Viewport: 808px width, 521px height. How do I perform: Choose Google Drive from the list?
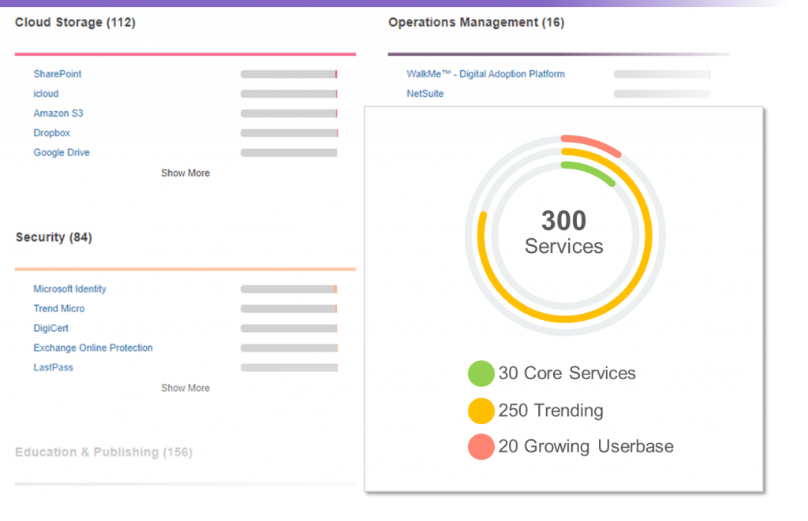coord(62,153)
